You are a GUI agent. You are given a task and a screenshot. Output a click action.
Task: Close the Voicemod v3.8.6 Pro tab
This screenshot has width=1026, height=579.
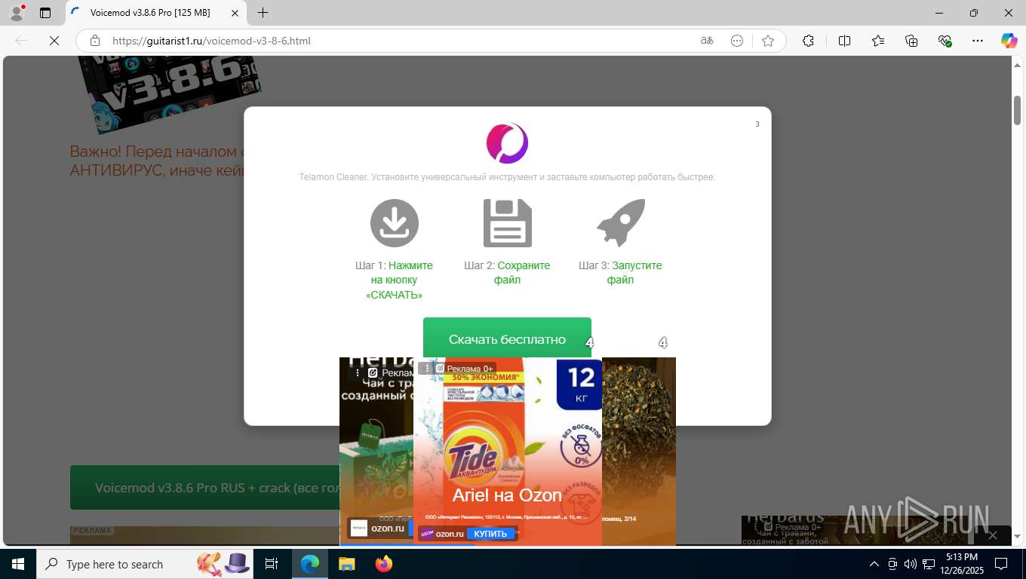[x=235, y=13]
